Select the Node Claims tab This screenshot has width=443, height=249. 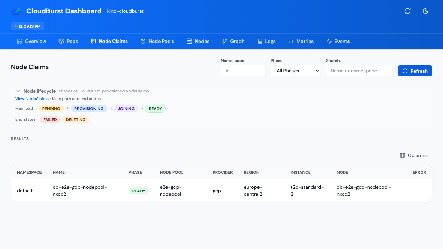click(x=109, y=41)
